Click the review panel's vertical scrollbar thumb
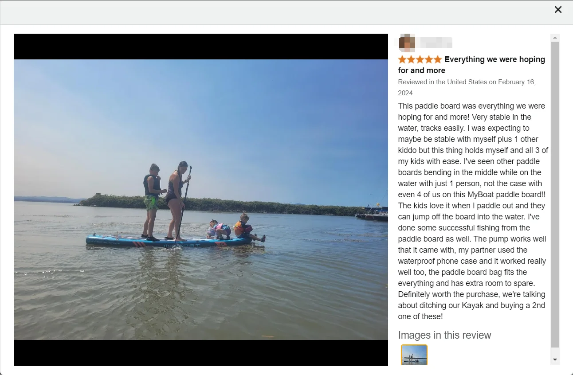Viewport: 573px width, 375px height. (555, 194)
